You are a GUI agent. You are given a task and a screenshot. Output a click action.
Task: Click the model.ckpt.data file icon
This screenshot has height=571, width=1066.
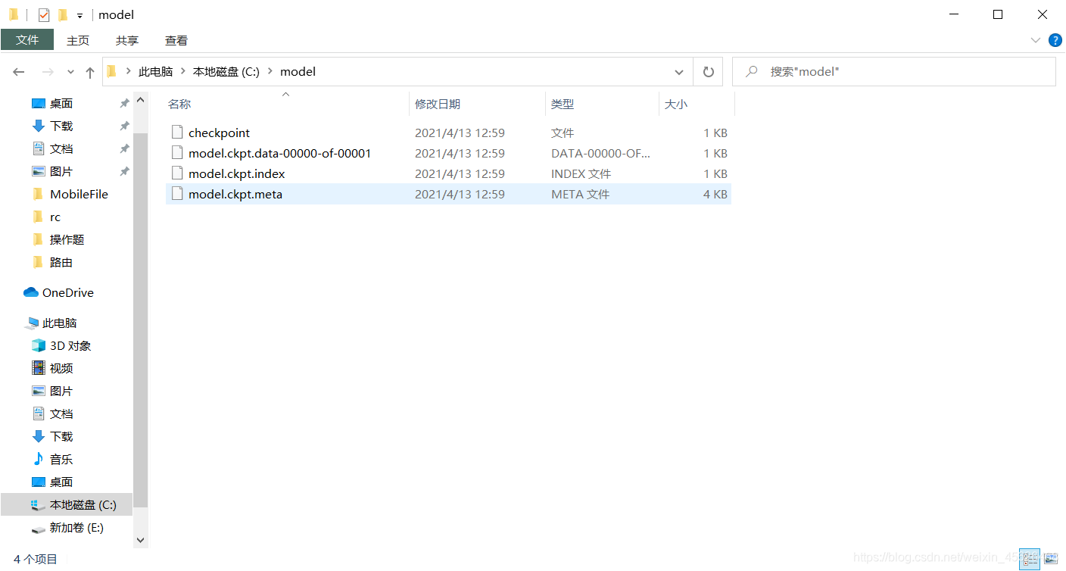(177, 153)
